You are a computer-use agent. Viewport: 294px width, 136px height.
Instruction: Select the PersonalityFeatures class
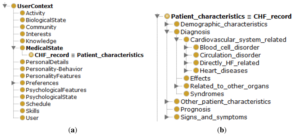tap(53, 76)
